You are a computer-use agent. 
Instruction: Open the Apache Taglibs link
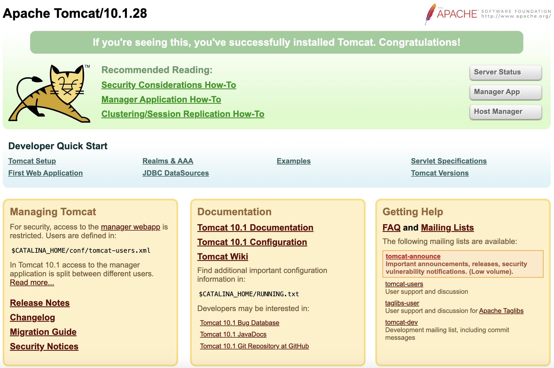(x=501, y=311)
